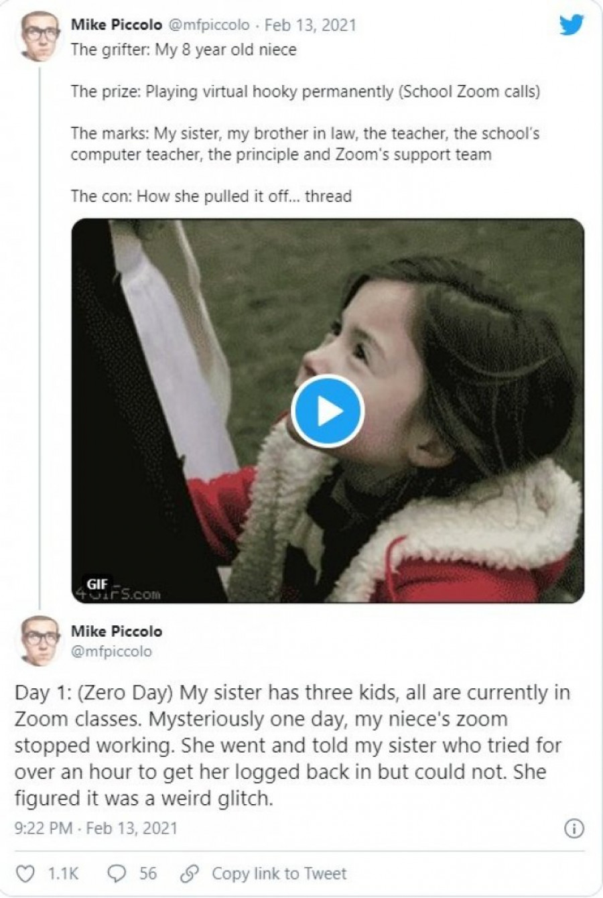Open the Feb 13, 2021 date in header

310,25
